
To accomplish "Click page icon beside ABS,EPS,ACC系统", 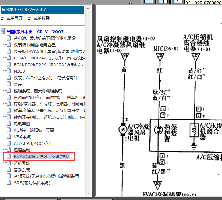I will point(9,143).
